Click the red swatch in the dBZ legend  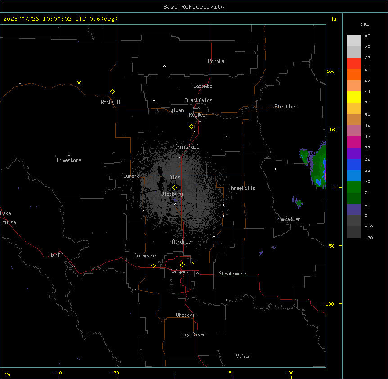[x=354, y=63]
